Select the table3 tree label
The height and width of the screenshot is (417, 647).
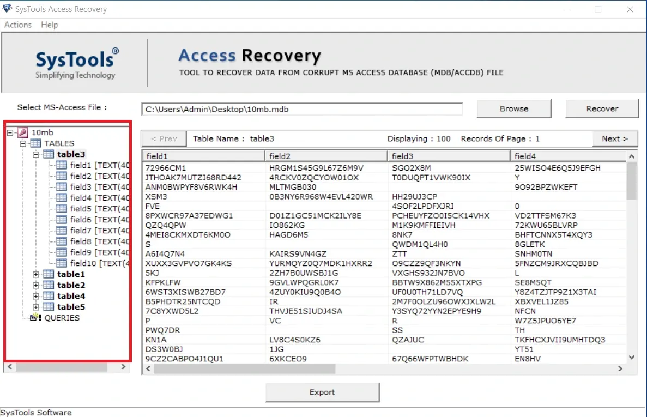point(71,154)
